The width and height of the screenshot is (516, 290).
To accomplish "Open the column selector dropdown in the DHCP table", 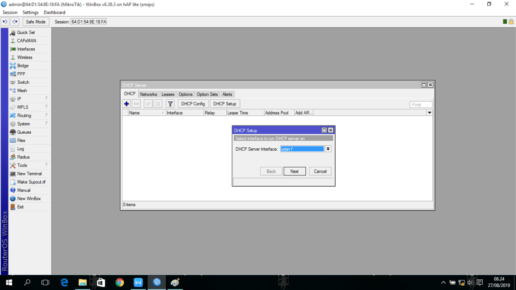I will [429, 113].
